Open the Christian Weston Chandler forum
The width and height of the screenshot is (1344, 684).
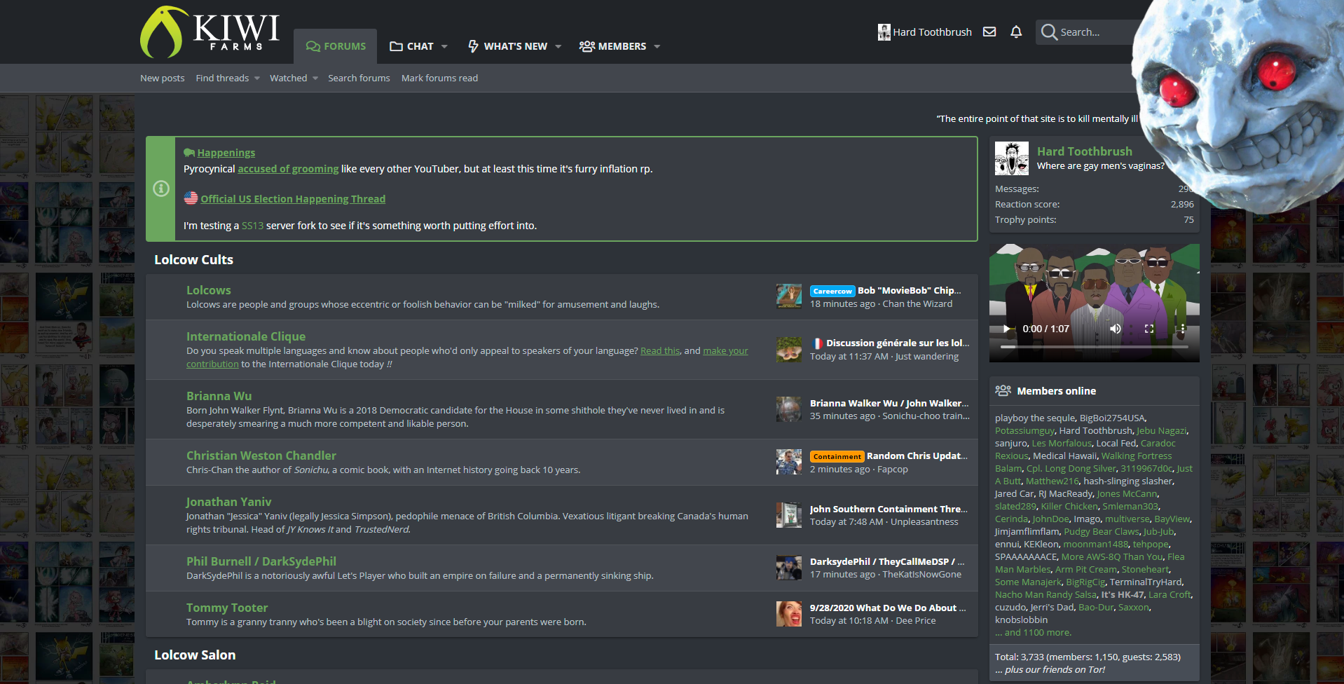[x=261, y=456]
